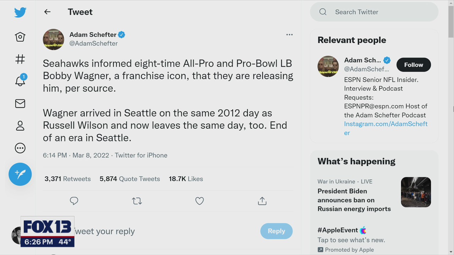Open the Biden Russian energy ban thumbnail
The image size is (454, 255).
pyautogui.click(x=416, y=192)
